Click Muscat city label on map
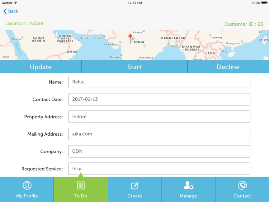This screenshot has width=269, height=202. [84, 38]
